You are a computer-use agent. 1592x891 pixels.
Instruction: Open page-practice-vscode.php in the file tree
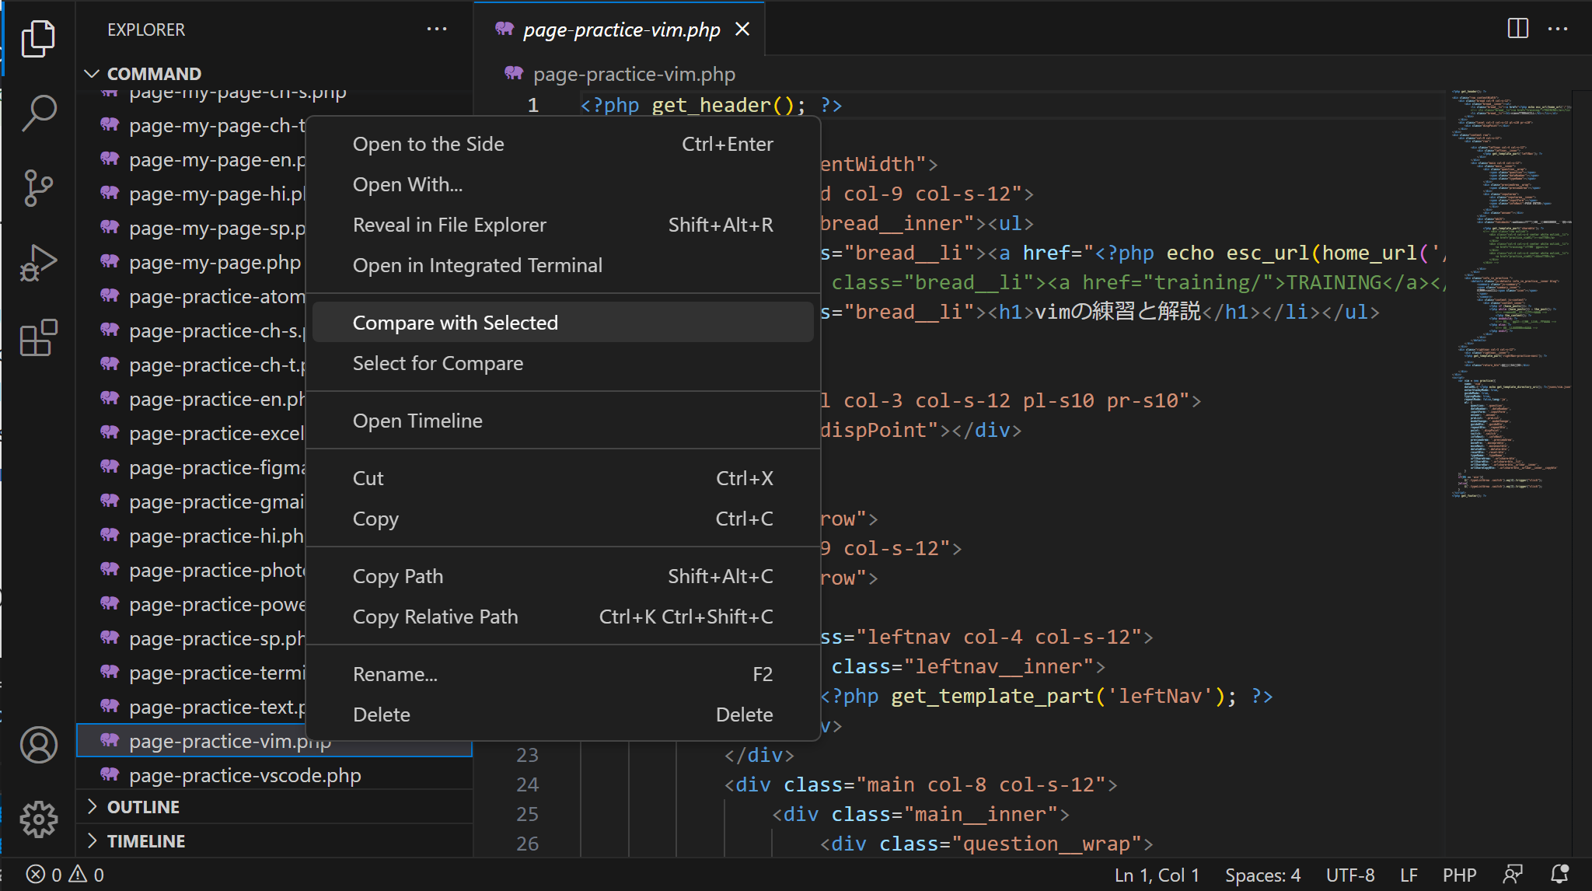tap(245, 775)
